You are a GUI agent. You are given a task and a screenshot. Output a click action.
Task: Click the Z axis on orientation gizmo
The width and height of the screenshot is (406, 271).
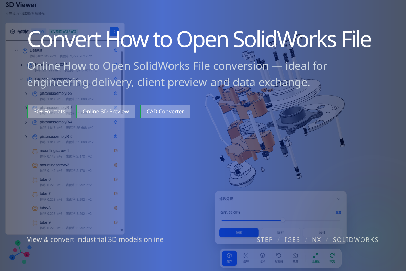click(12, 258)
